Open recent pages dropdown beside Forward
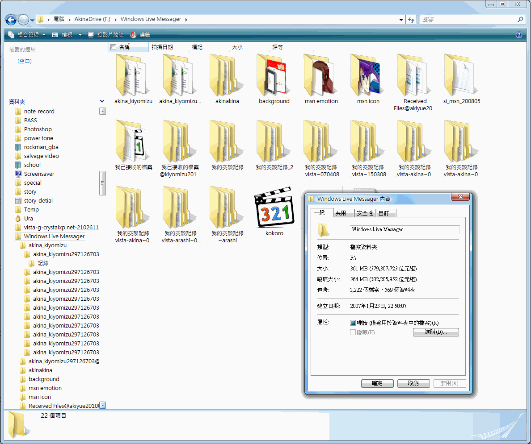 pyautogui.click(x=32, y=20)
